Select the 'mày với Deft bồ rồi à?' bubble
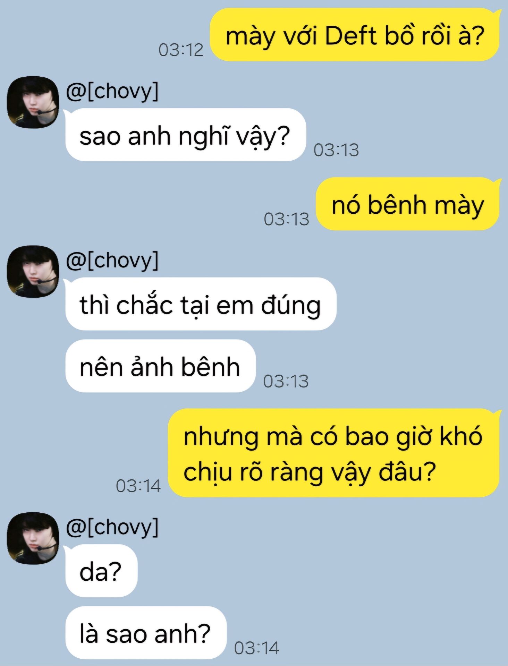508x666 pixels. pyautogui.click(x=355, y=35)
